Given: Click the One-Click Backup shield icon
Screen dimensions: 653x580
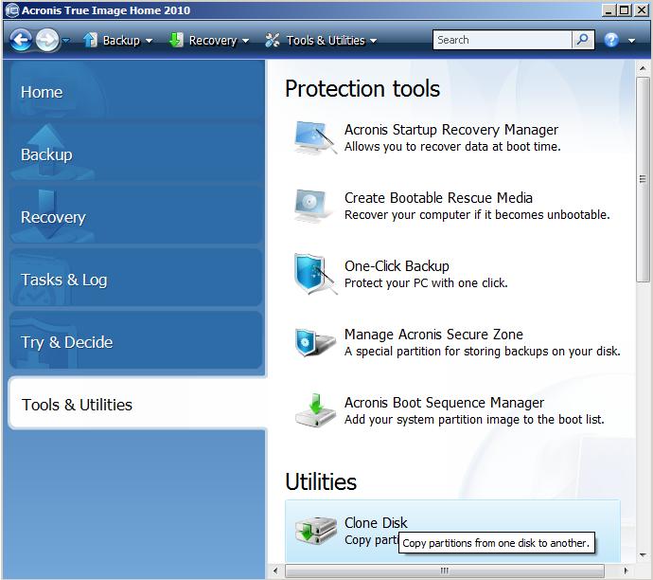Looking at the screenshot, I should pyautogui.click(x=314, y=274).
